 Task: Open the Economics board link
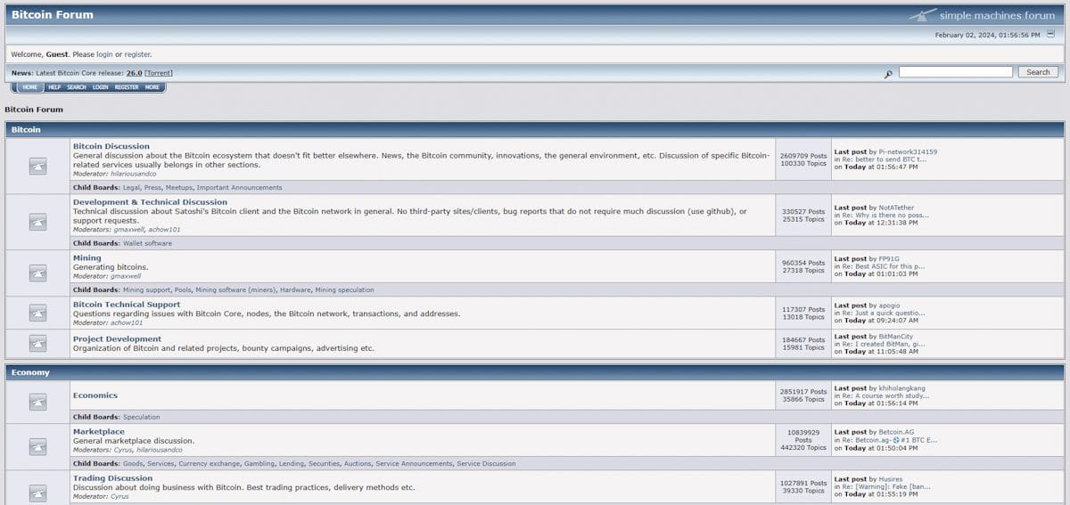(x=95, y=395)
